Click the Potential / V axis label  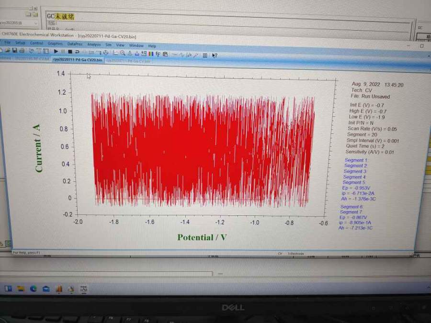[x=202, y=237]
